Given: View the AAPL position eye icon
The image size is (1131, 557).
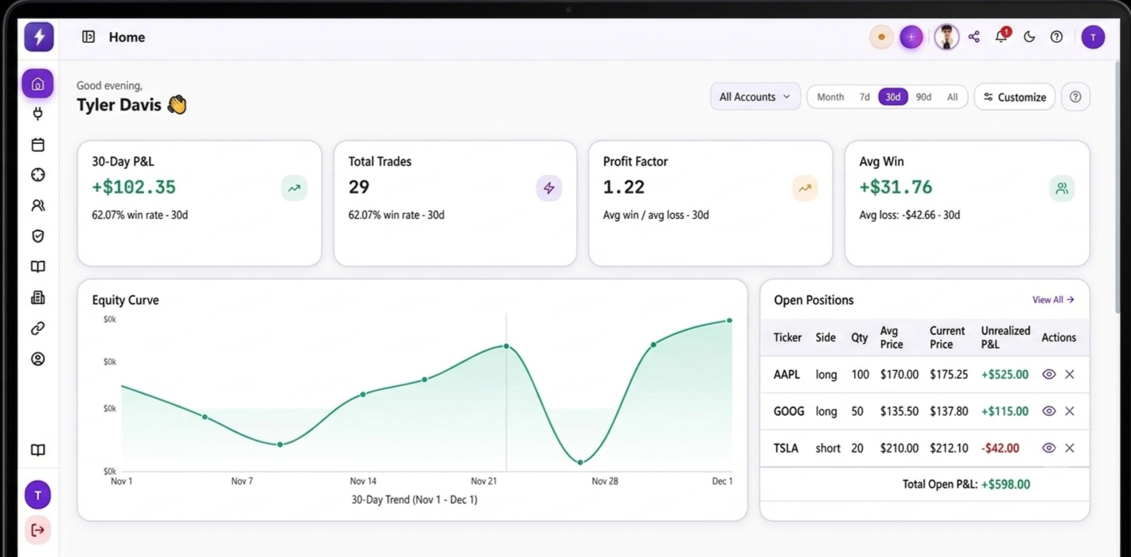Looking at the screenshot, I should pos(1049,374).
